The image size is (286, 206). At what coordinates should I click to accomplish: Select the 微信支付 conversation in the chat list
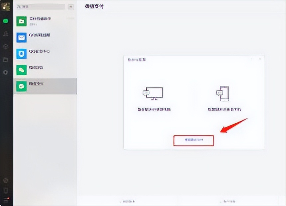[45, 86]
